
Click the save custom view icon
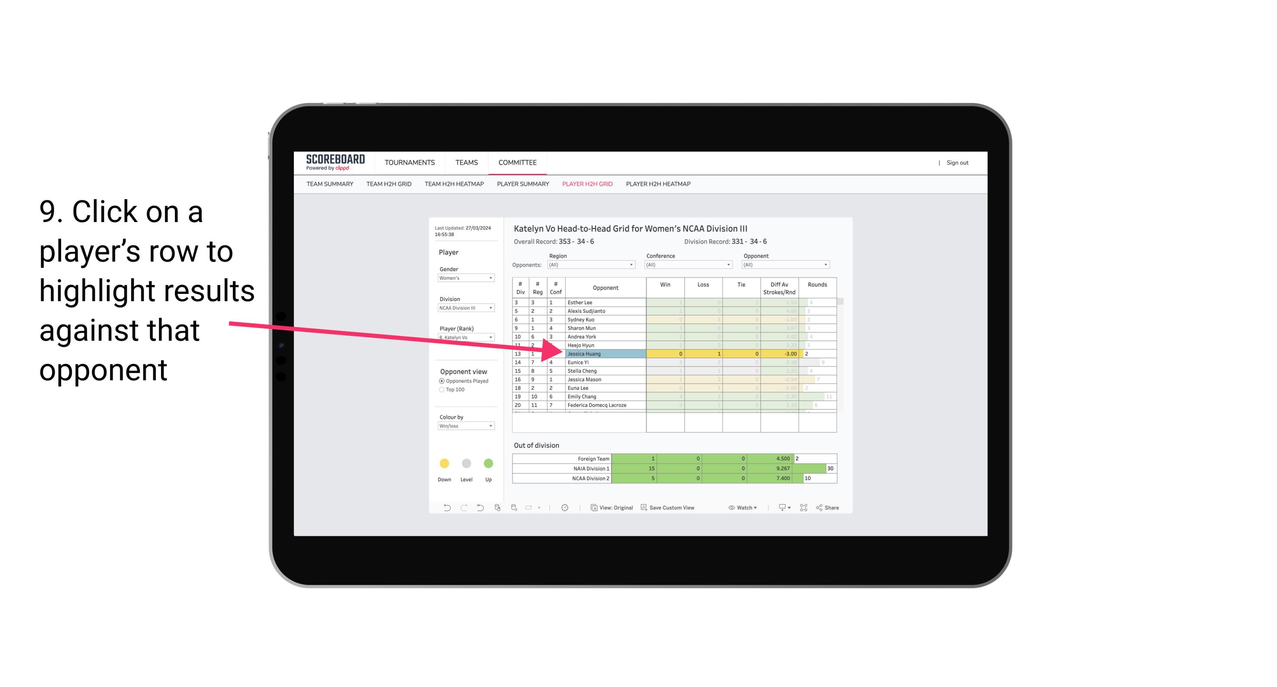pos(645,509)
